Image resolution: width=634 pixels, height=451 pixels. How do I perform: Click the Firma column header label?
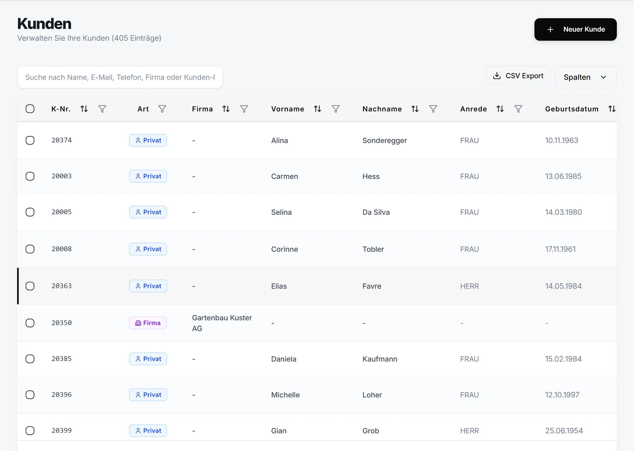(202, 109)
